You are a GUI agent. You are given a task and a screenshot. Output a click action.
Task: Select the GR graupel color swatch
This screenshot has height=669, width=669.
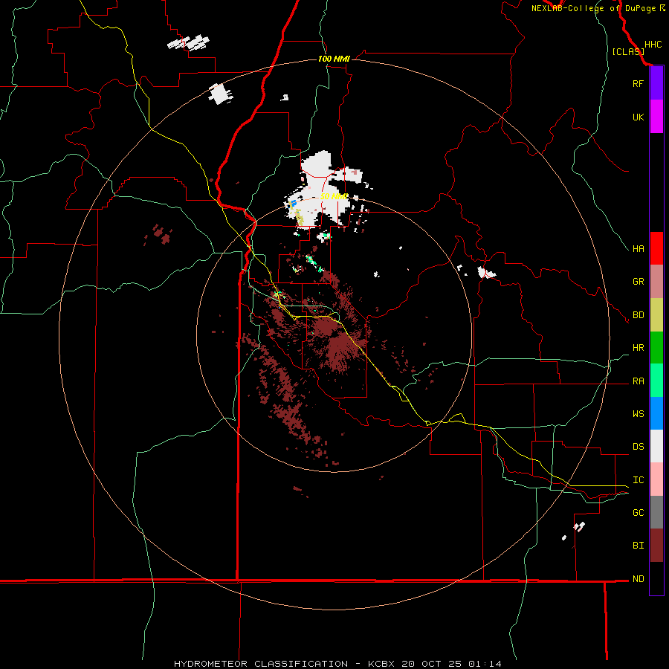[x=656, y=282]
